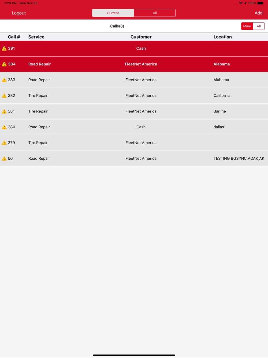Click warning icon for call 391
The image size is (268, 358).
click(x=4, y=49)
